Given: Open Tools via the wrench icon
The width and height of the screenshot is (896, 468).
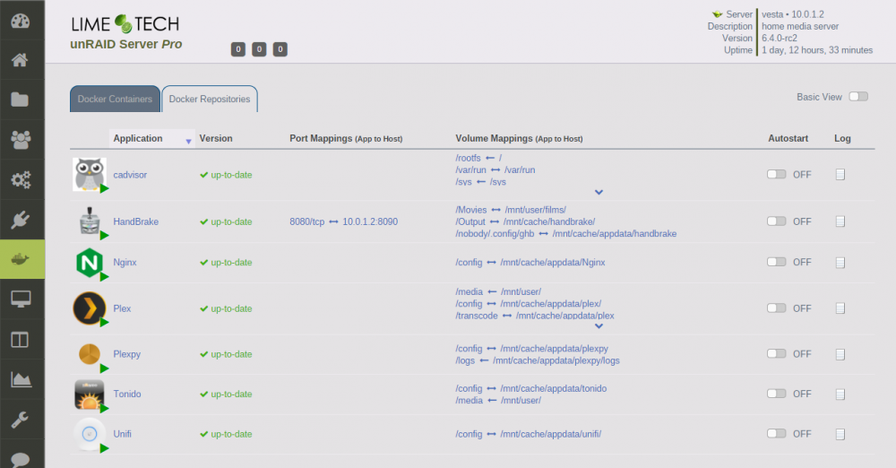Looking at the screenshot, I should coord(20,420).
